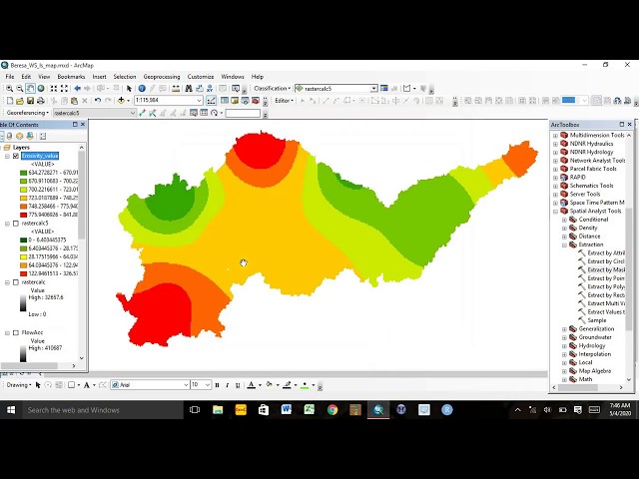
Task: Open the Extract by Mask tool
Action: 601,270
